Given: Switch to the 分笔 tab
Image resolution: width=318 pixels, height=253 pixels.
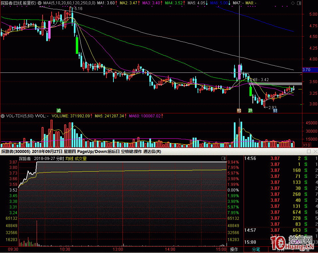Looking at the screenshot, I should pyautogui.click(x=256, y=249).
